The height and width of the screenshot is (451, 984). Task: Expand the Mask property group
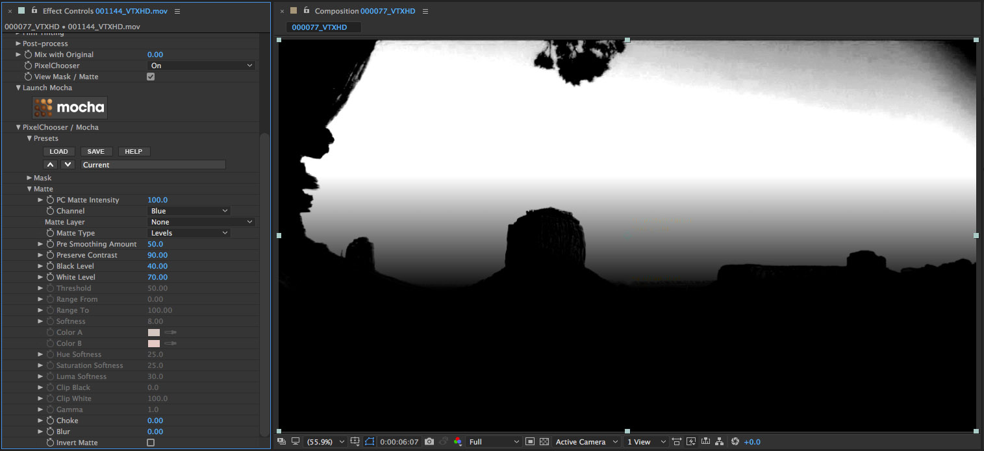[x=29, y=178]
